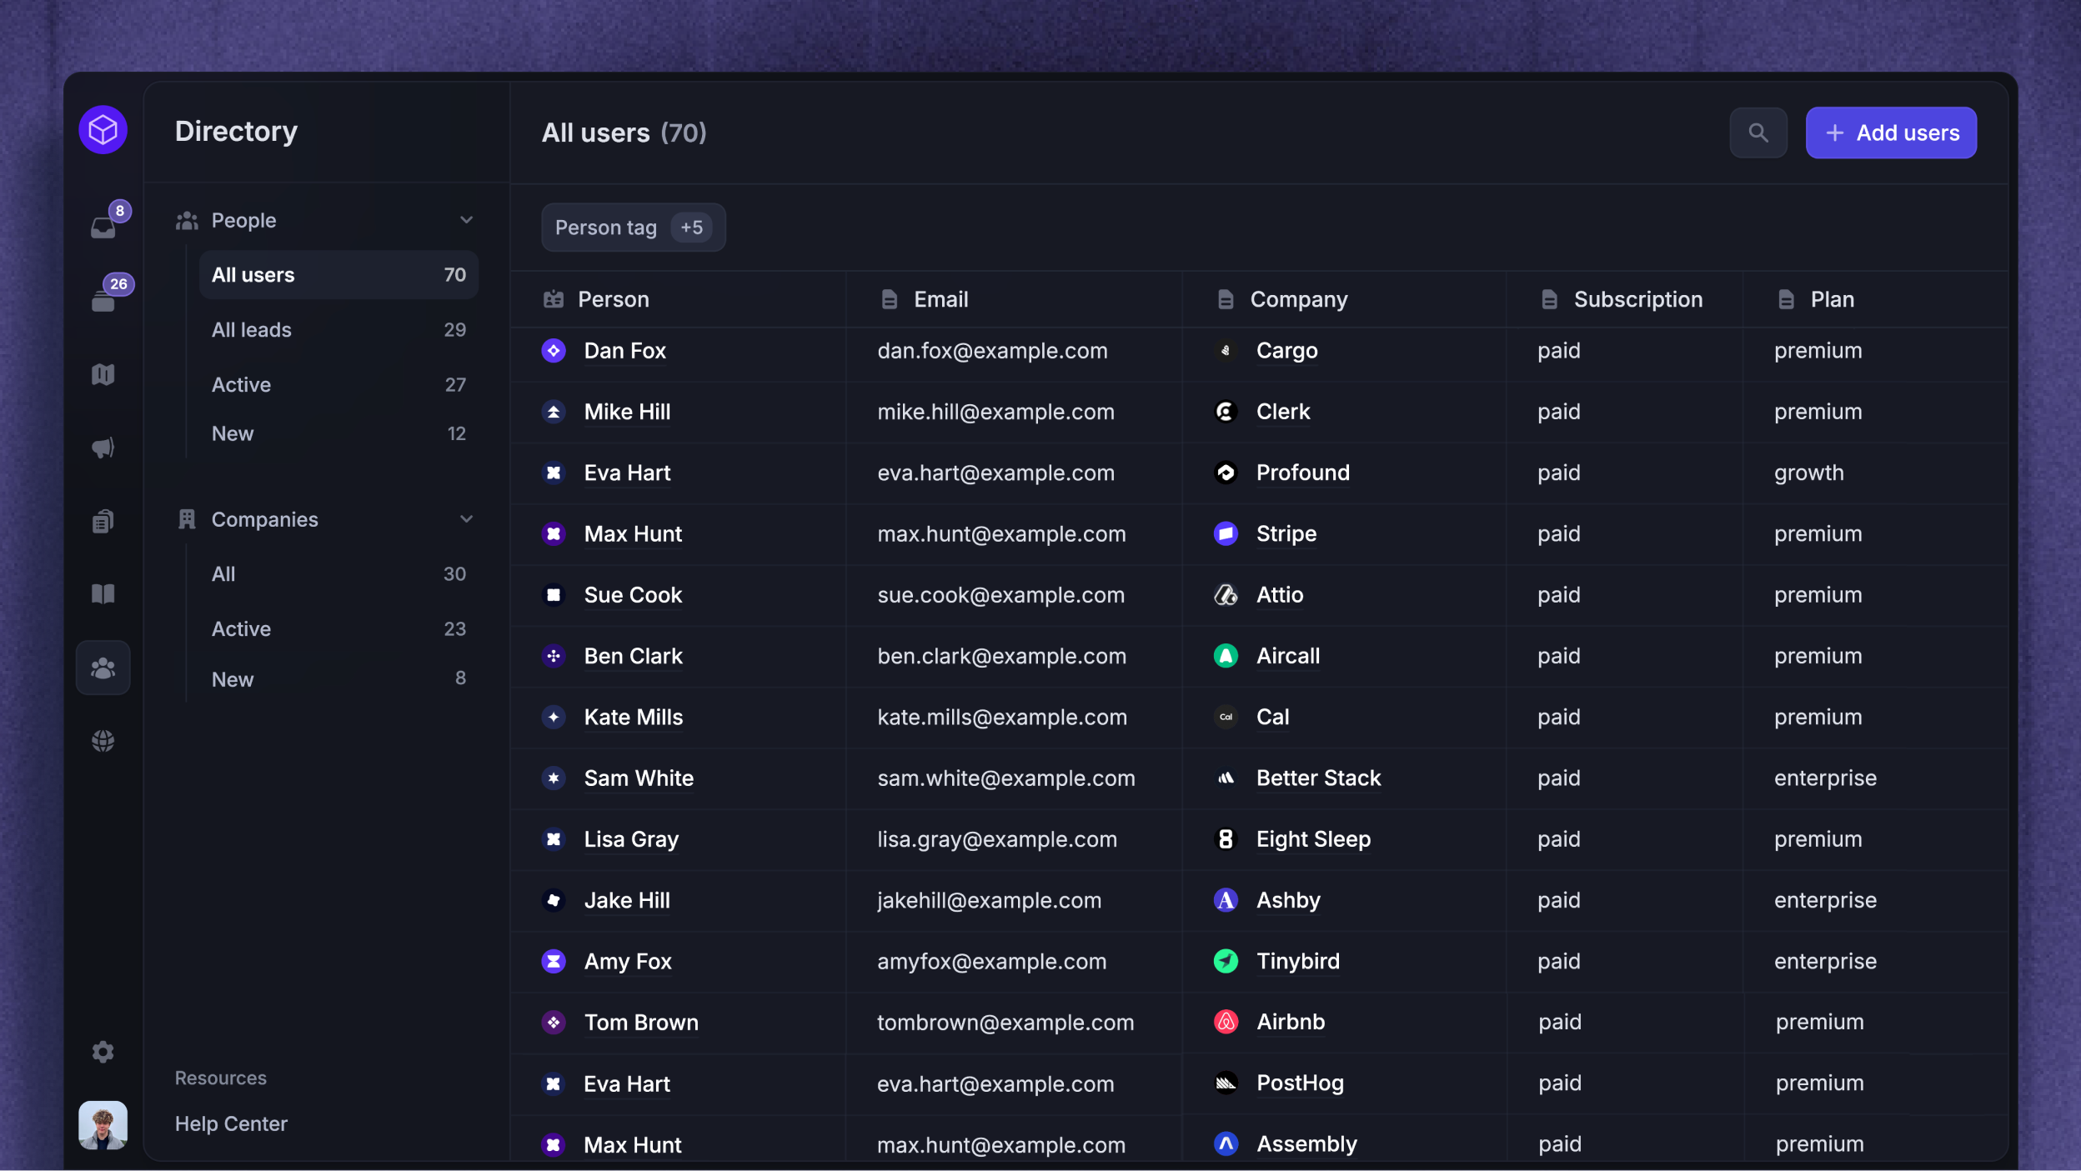Image resolution: width=2081 pixels, height=1171 pixels.
Task: Select the people directory icon in the sidebar
Action: click(103, 668)
